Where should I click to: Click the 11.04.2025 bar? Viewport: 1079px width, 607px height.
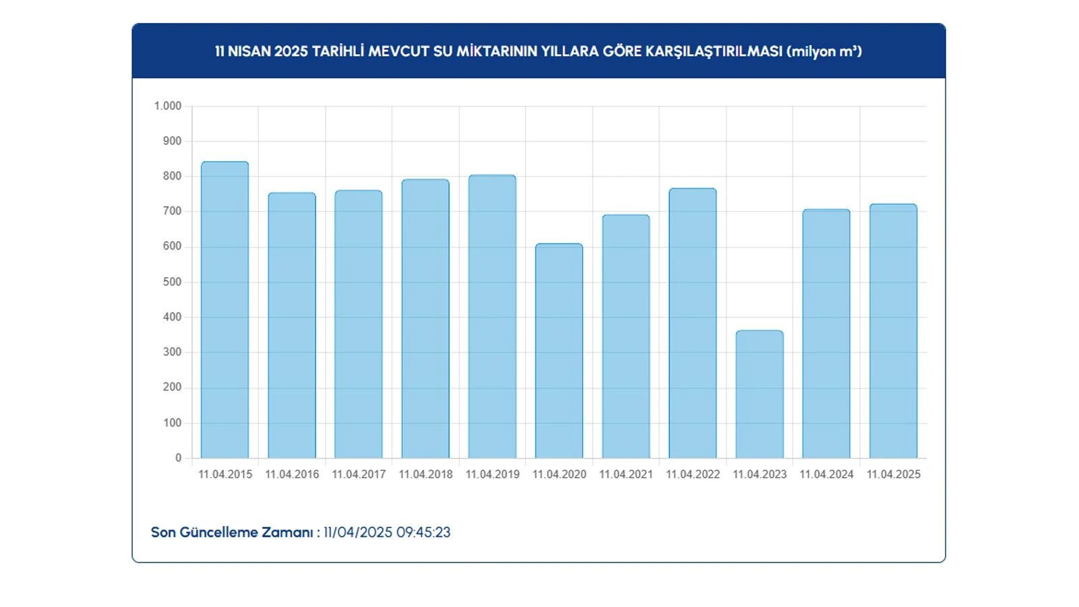[893, 331]
